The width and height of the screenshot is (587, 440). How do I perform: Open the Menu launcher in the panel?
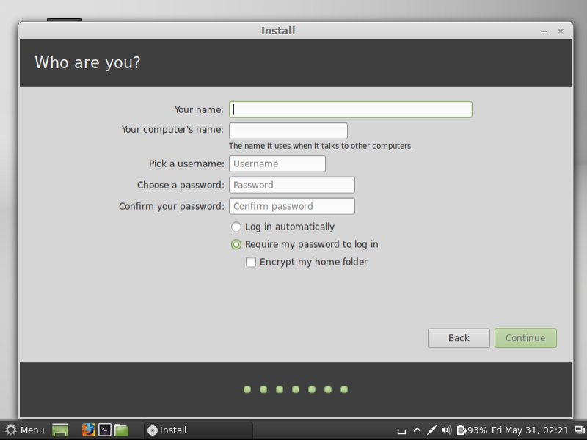pyautogui.click(x=25, y=430)
